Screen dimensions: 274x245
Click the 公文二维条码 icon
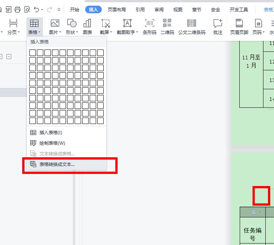pos(192,23)
